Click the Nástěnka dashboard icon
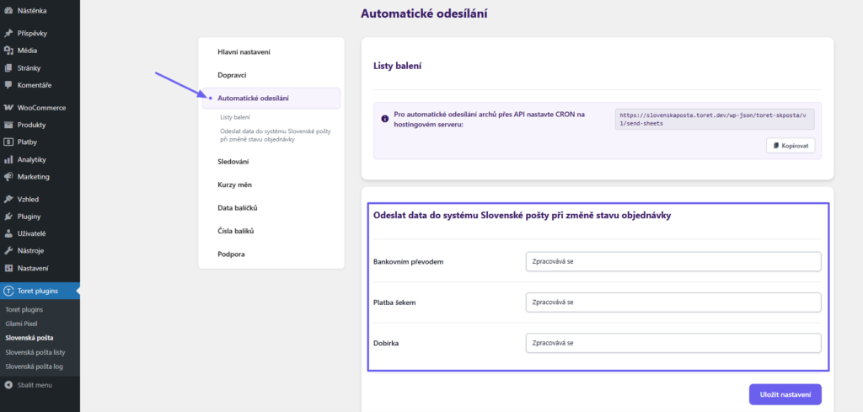This screenshot has width=863, height=412. pyautogui.click(x=8, y=10)
